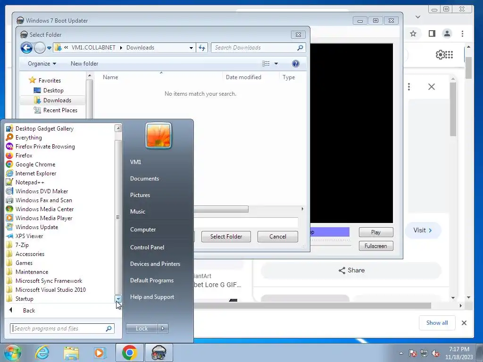Viewport: 483px width, 362px height.
Task: Open dialog help with question mark icon
Action: tap(296, 64)
